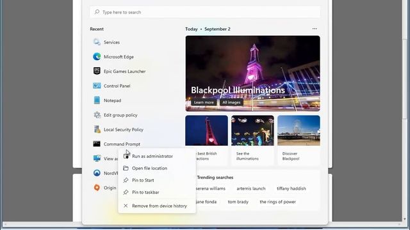
Task: Click the monitor icon beside 'View a'
Action: pyautogui.click(x=97, y=158)
